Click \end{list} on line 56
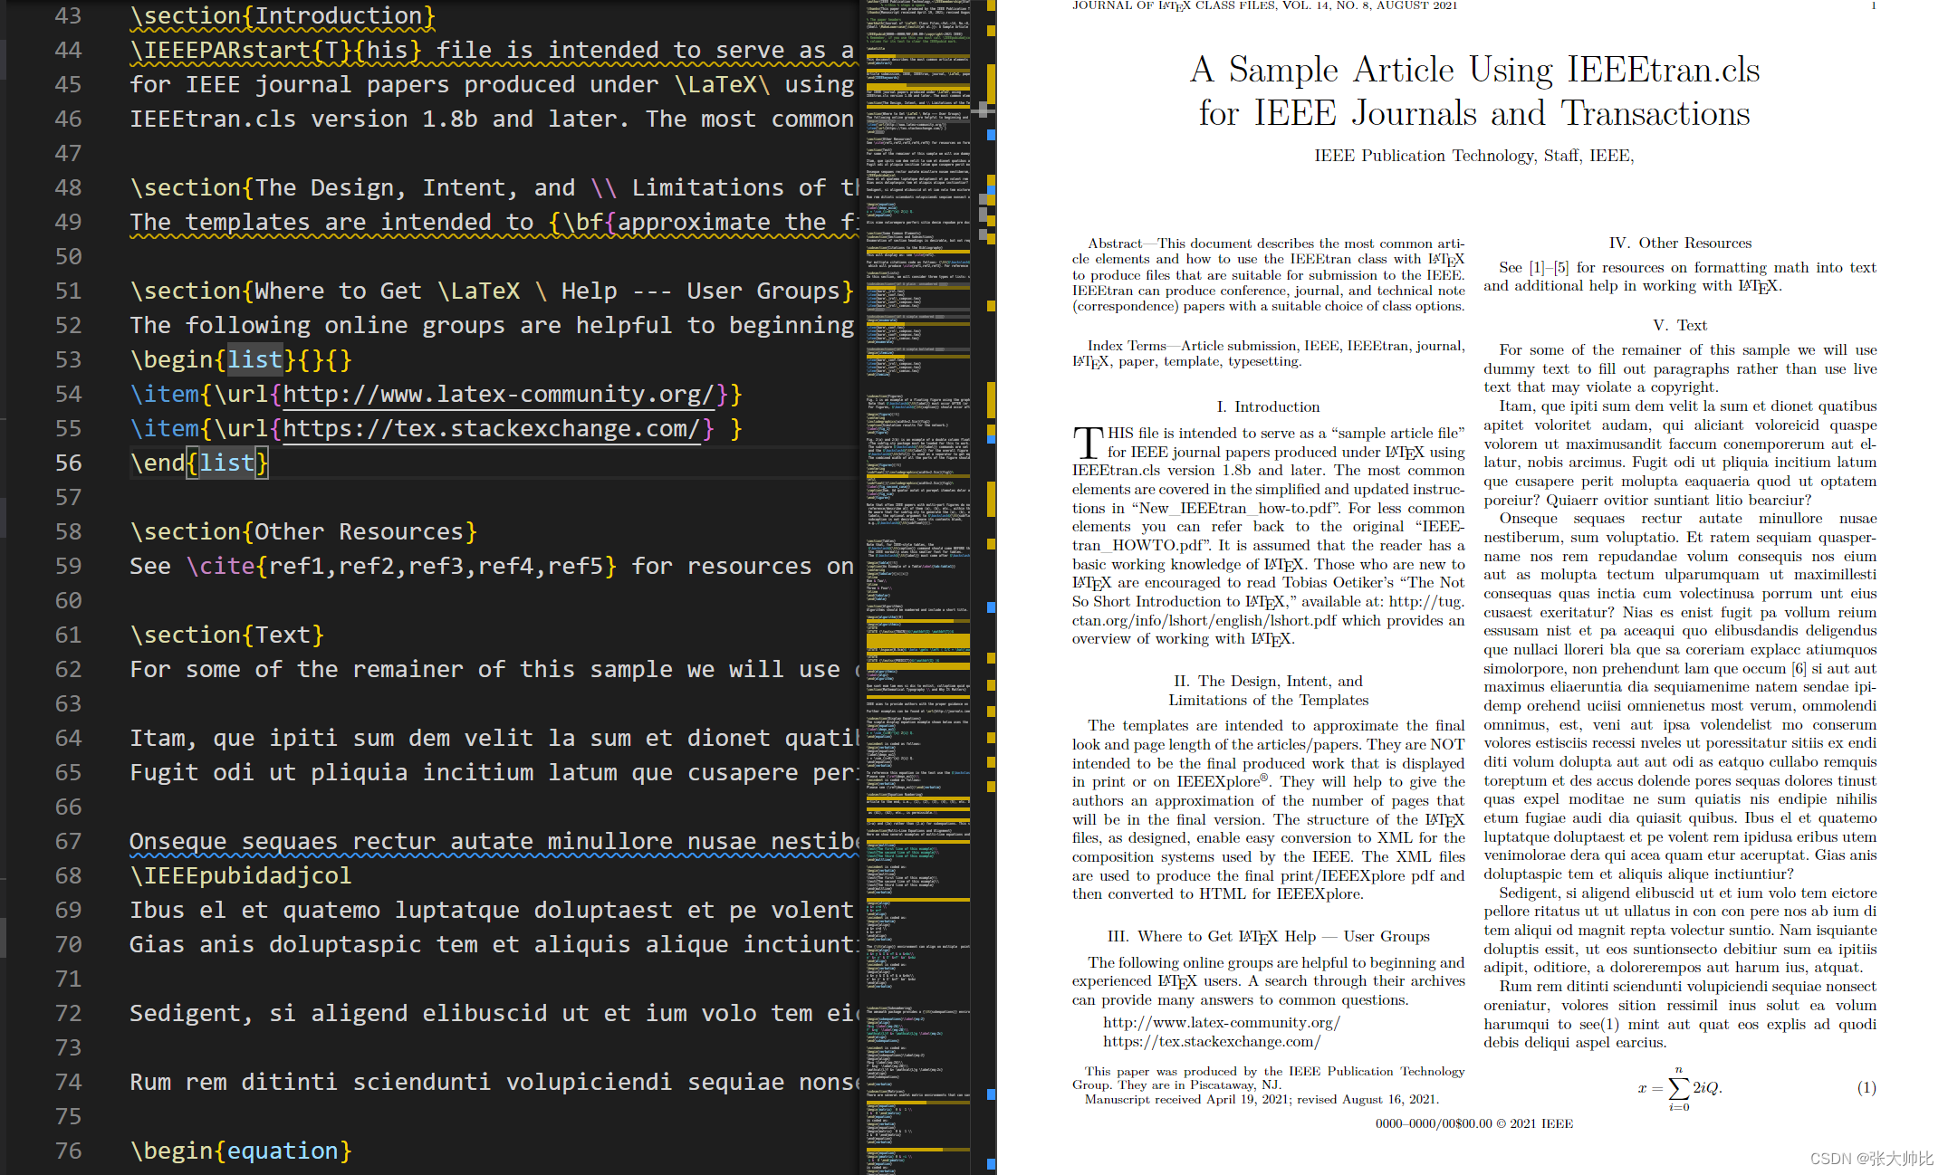The height and width of the screenshot is (1175, 1948). click(x=199, y=463)
